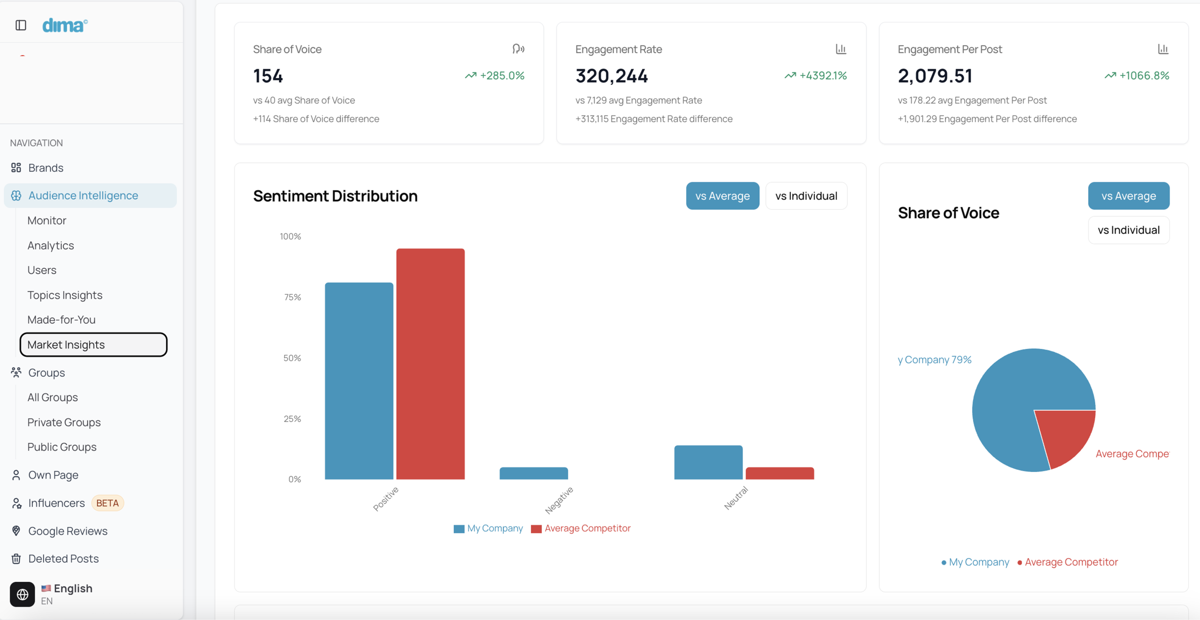Collapse the Audience Intelligence section
This screenshot has width=1200, height=620.
pos(83,195)
